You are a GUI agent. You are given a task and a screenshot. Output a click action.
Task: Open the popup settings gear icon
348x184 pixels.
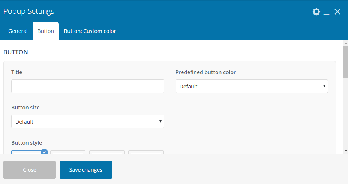316,12
